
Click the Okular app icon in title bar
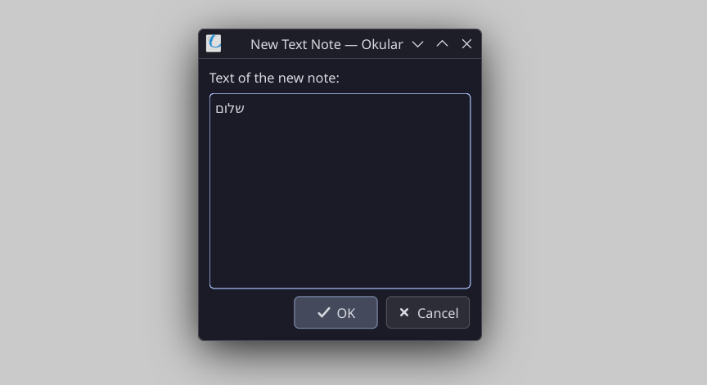(x=214, y=43)
